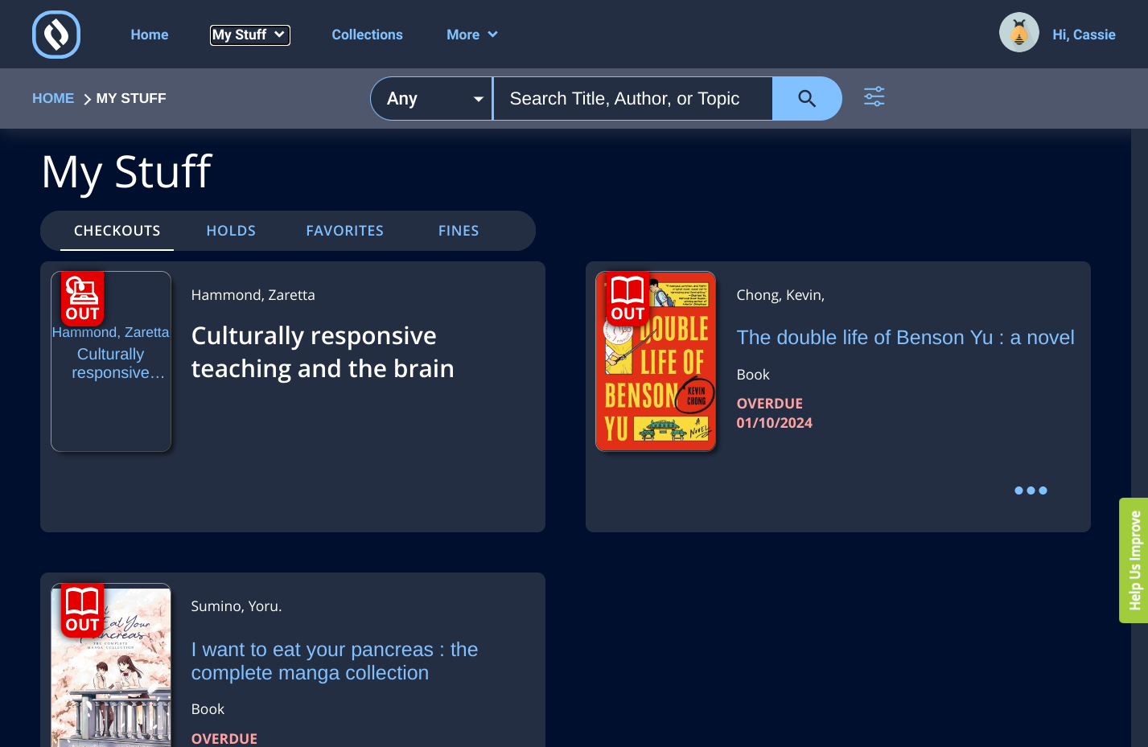The image size is (1148, 747).
Task: Open Cassie's bee avatar profile picture
Action: [x=1018, y=33]
